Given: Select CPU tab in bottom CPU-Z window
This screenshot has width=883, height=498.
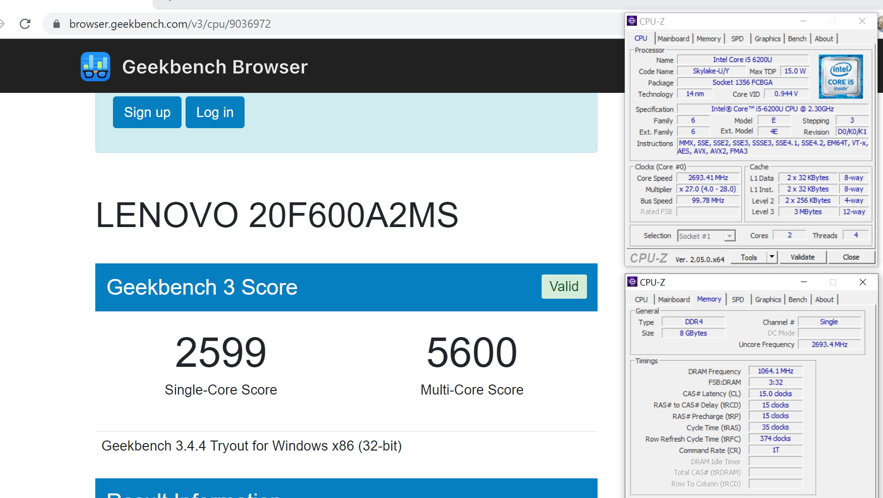Looking at the screenshot, I should coord(641,300).
